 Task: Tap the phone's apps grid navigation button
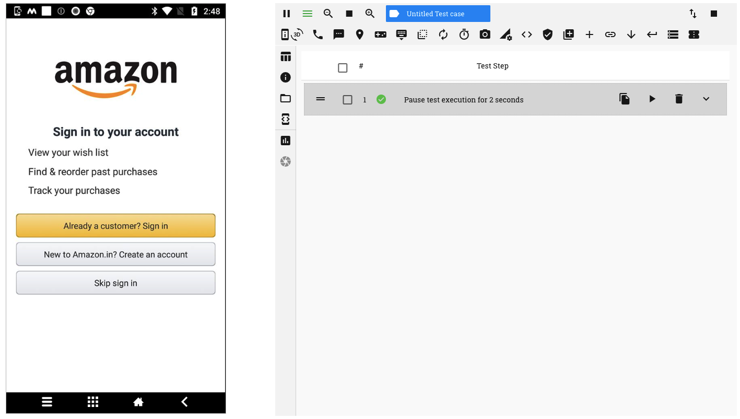coord(93,402)
